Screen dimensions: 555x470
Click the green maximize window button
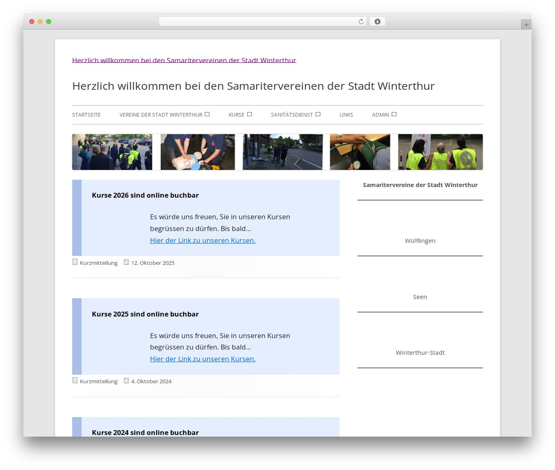click(x=49, y=22)
